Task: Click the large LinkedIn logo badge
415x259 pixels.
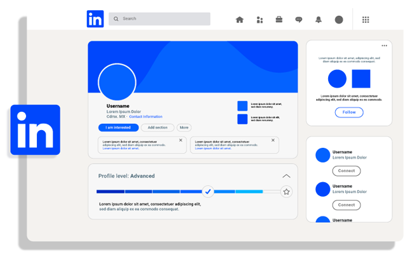Action: [x=35, y=129]
